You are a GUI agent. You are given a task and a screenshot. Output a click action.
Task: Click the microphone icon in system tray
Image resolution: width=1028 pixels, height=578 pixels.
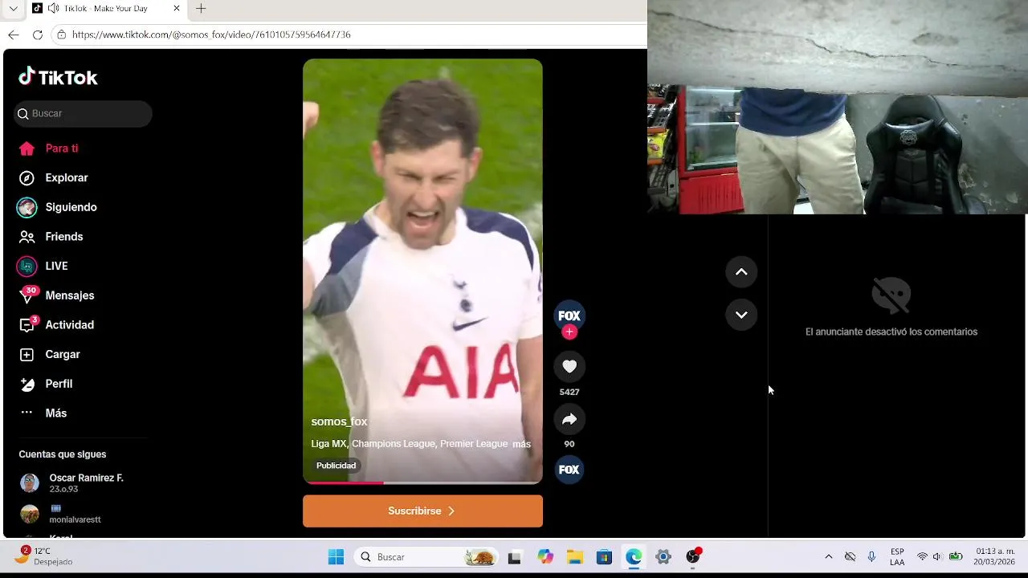click(x=871, y=556)
